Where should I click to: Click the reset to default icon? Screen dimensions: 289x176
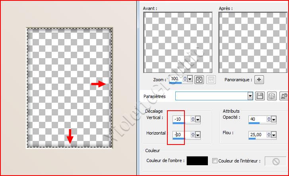tap(284, 96)
